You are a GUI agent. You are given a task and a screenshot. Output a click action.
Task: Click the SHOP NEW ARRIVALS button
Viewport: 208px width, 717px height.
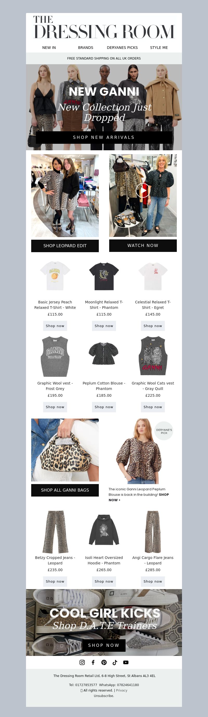[104, 138]
